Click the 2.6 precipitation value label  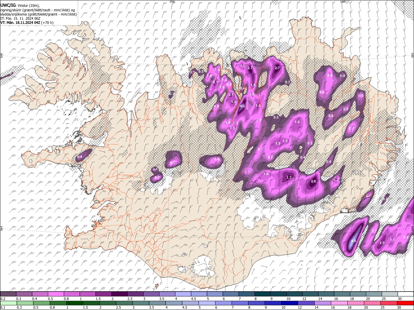click(313, 181)
